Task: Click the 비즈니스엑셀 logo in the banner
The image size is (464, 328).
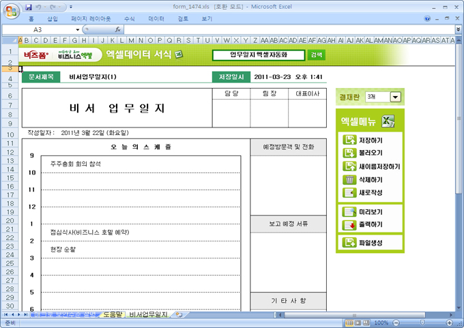Action: point(75,55)
